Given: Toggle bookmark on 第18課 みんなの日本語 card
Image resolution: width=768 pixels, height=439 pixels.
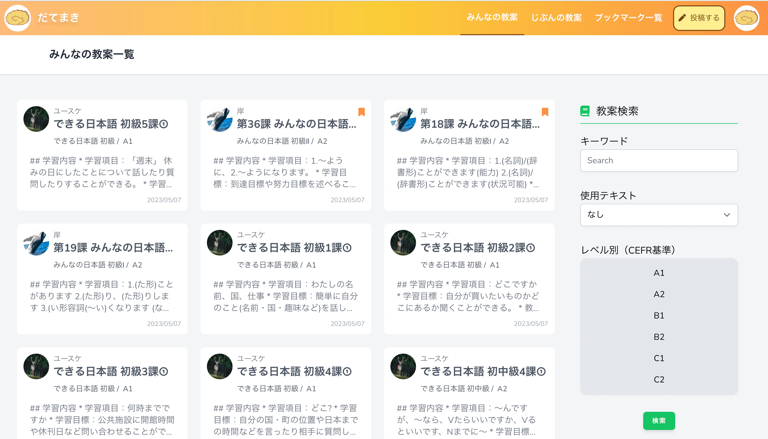Looking at the screenshot, I should pyautogui.click(x=545, y=112).
